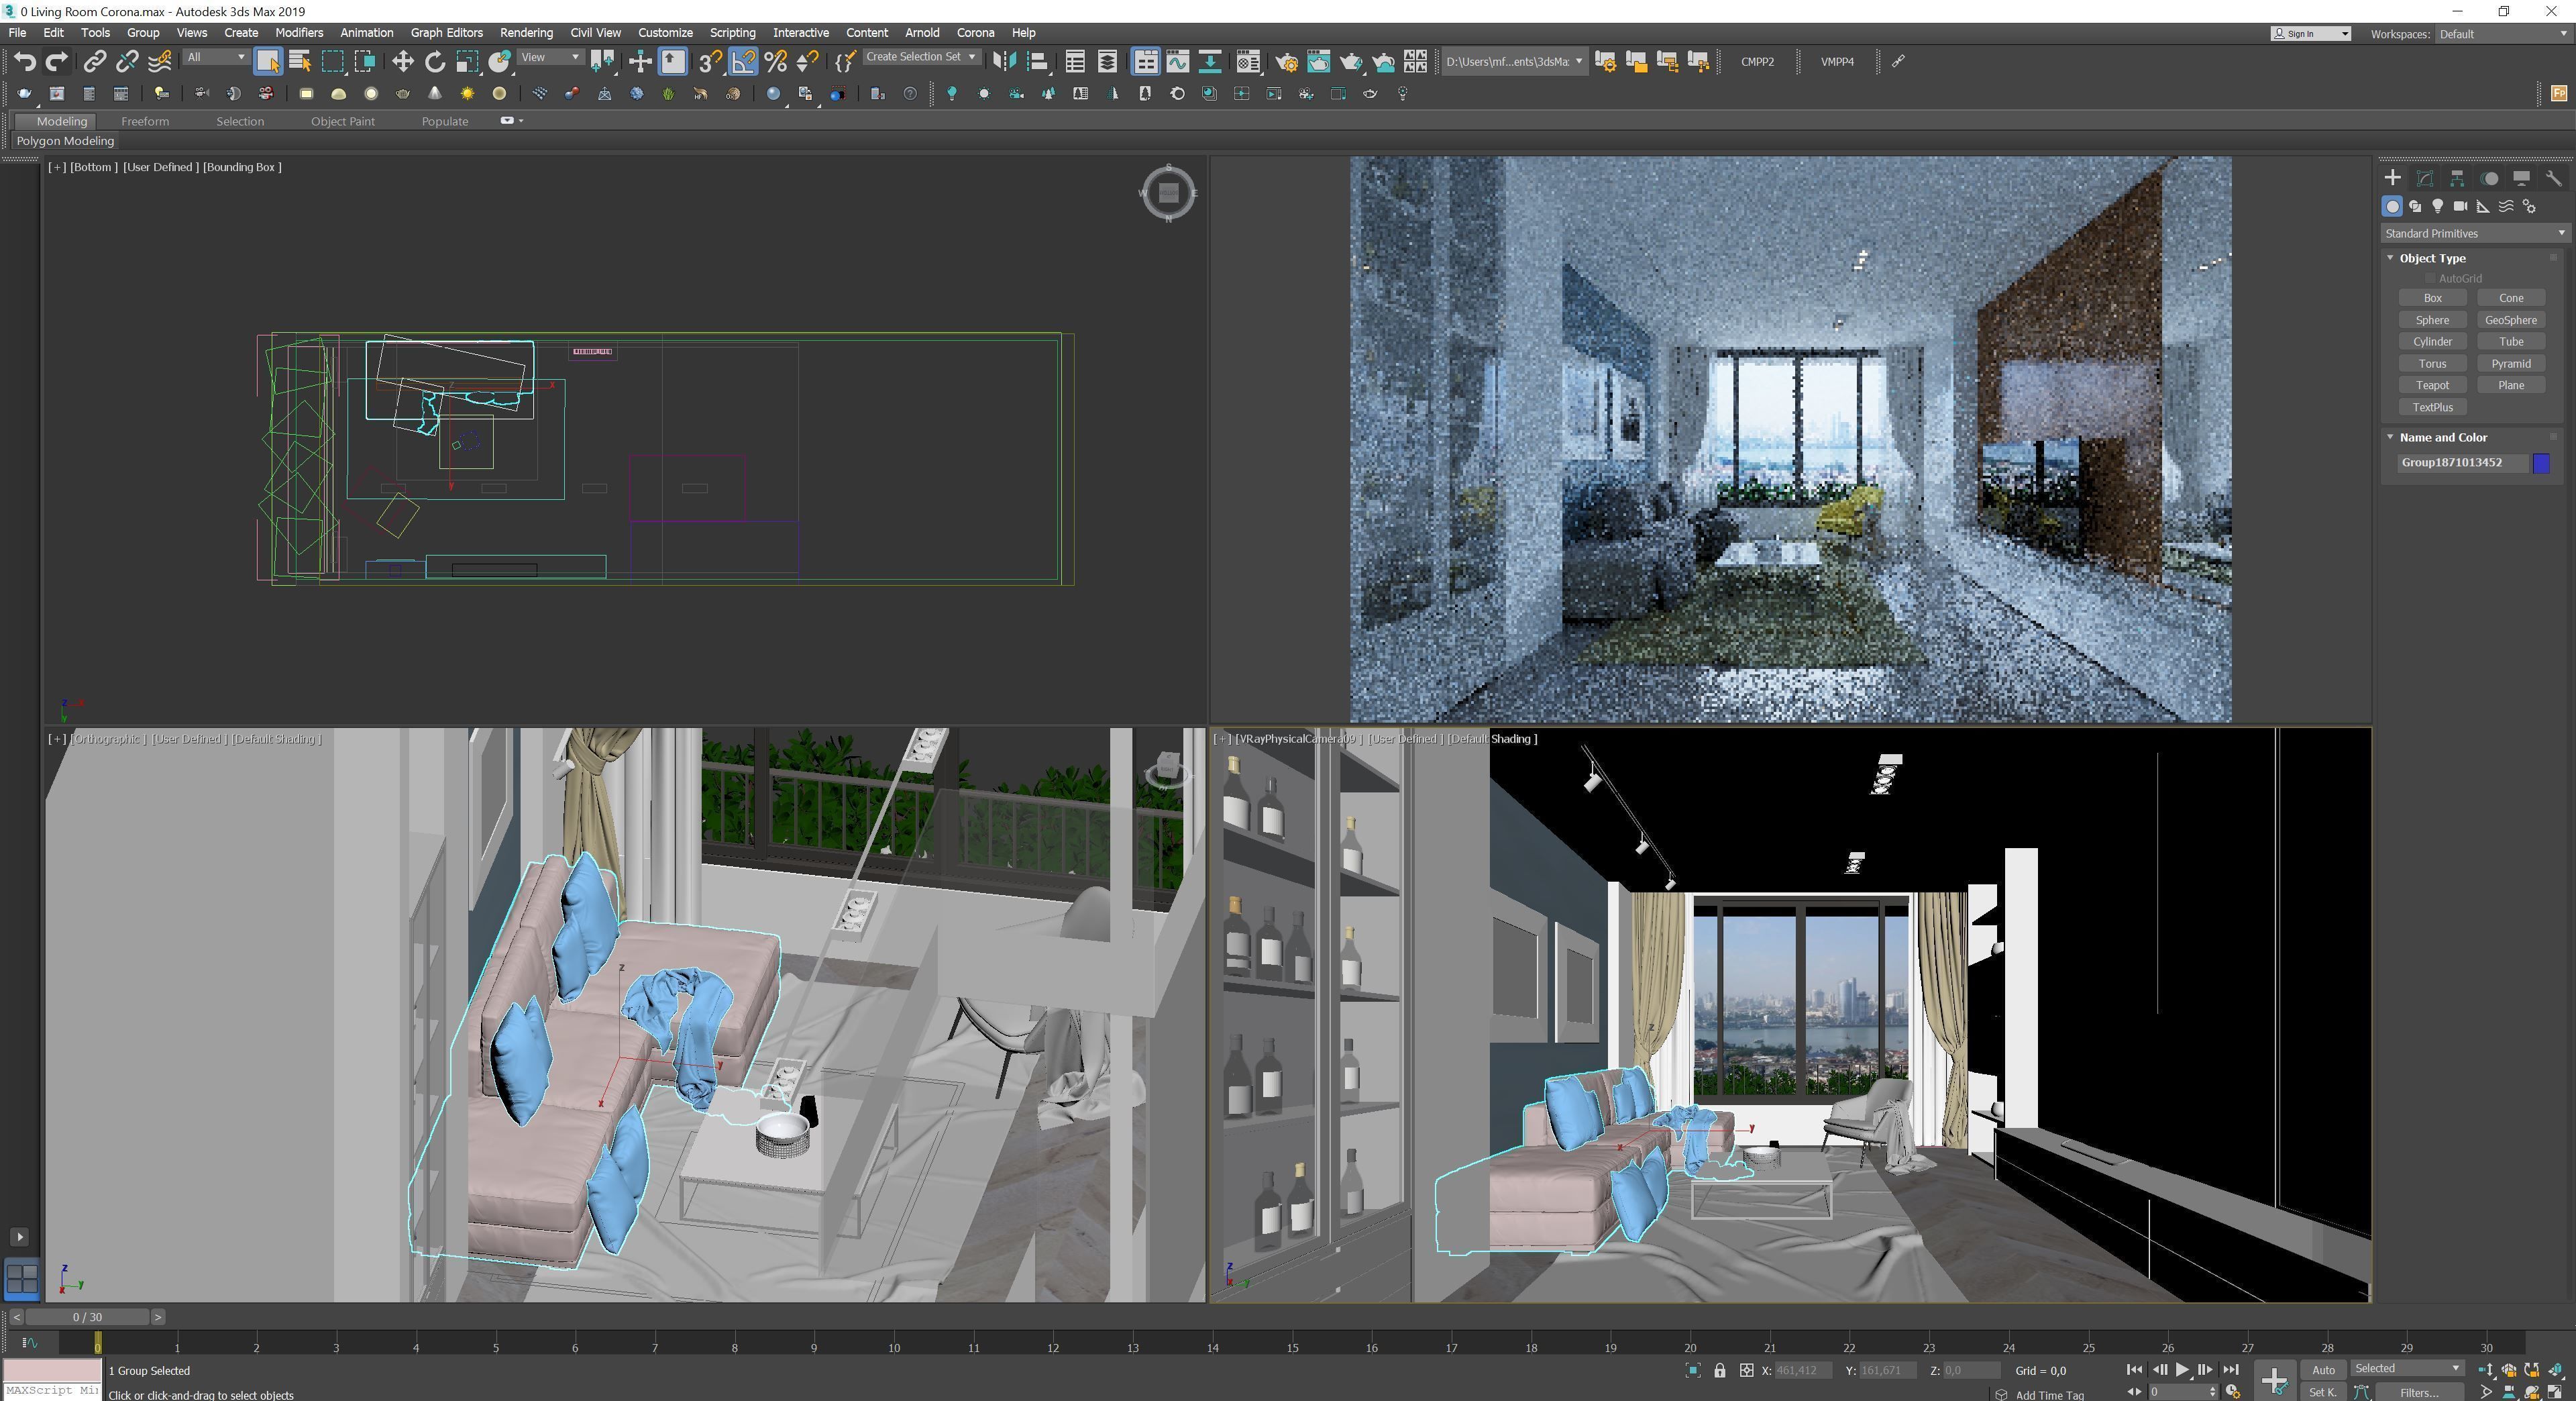
Task: Enable Auto Key mode
Action: coord(2323,1370)
